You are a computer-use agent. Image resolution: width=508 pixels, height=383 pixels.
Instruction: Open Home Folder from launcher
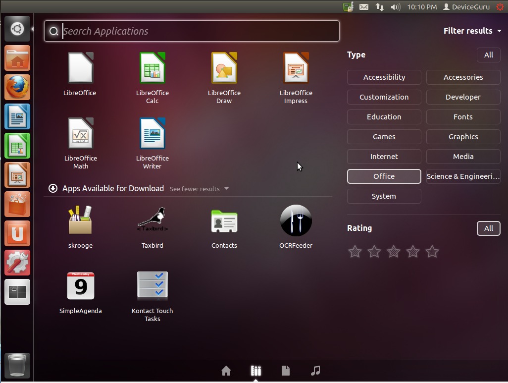17,58
